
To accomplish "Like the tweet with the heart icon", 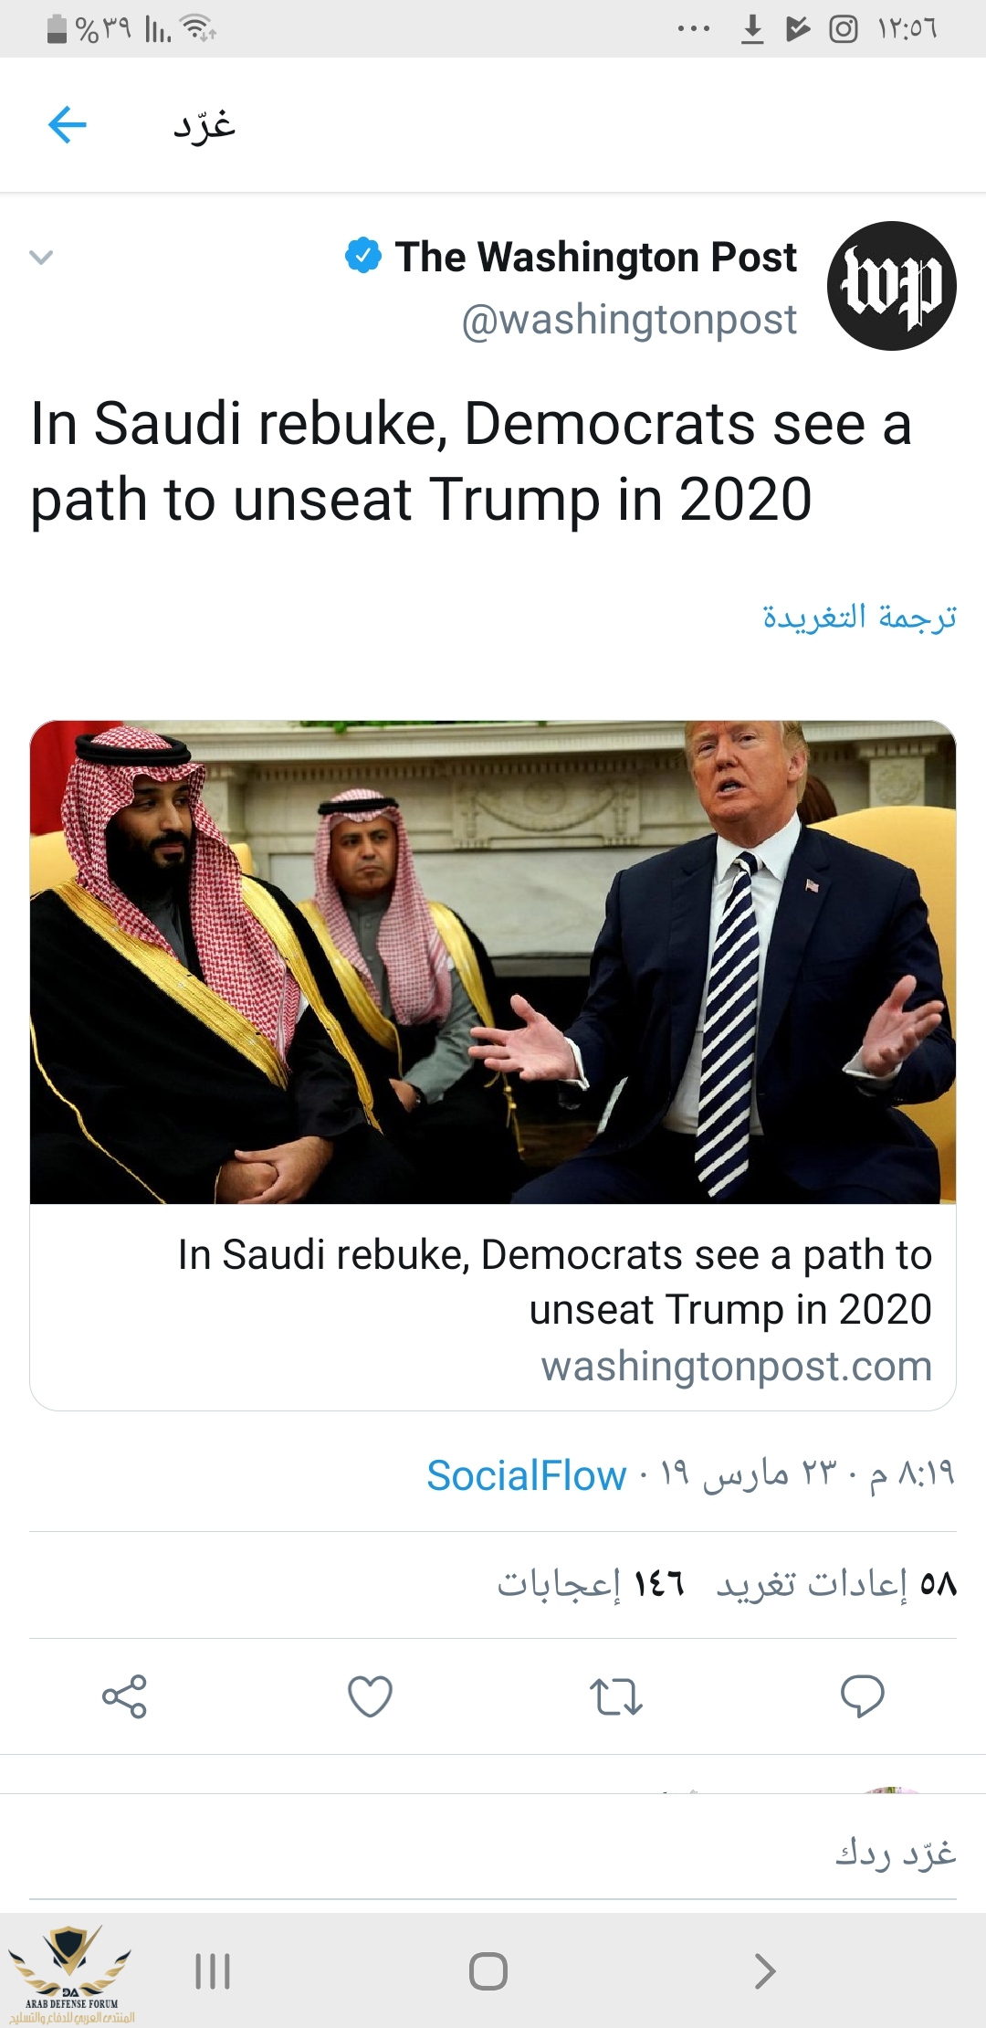I will pos(370,1696).
